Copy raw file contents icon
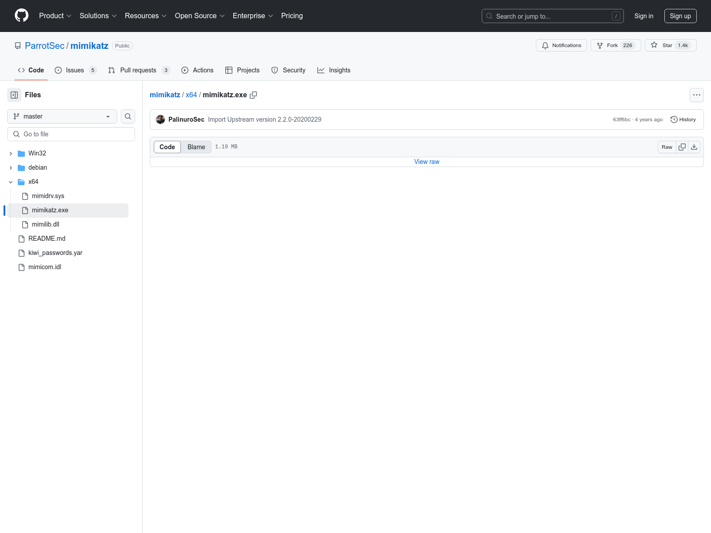The image size is (711, 533). [x=682, y=147]
